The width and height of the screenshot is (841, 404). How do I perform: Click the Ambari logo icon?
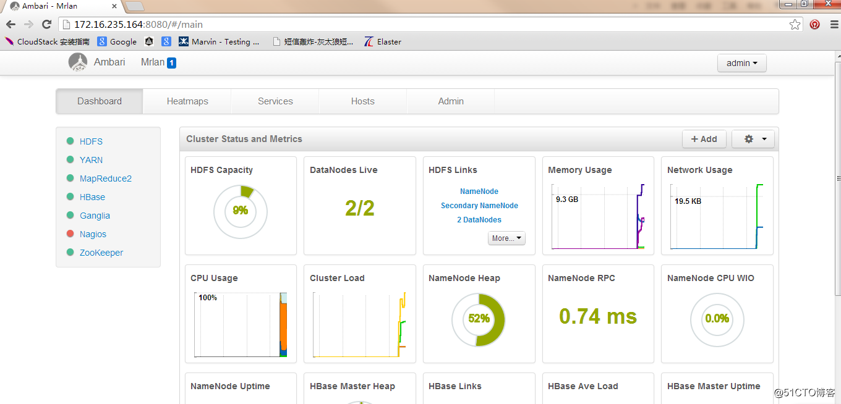click(78, 62)
